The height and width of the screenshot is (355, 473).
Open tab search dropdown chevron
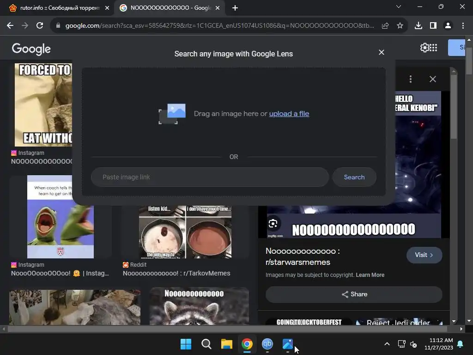tap(399, 6)
